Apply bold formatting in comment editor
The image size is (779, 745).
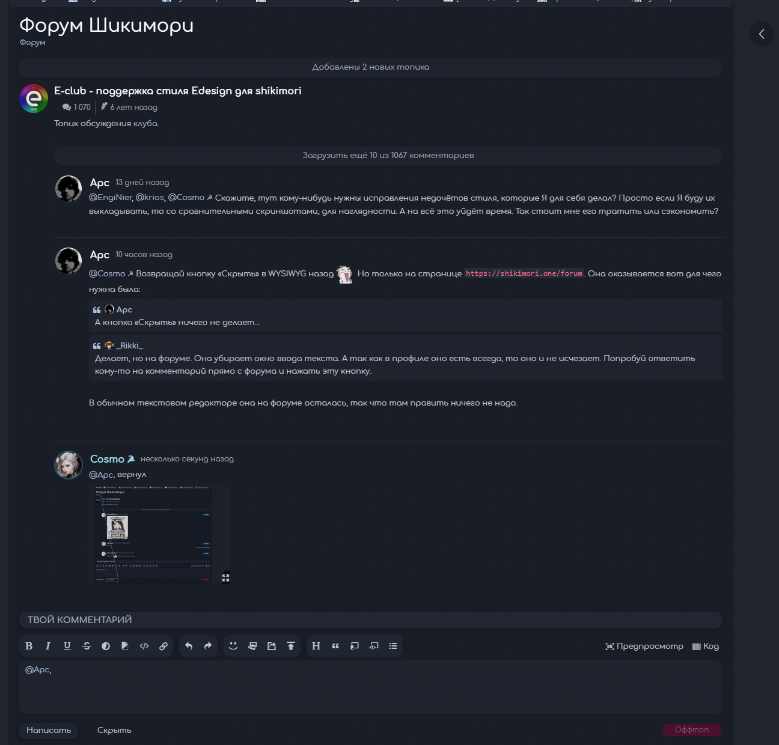(x=29, y=646)
